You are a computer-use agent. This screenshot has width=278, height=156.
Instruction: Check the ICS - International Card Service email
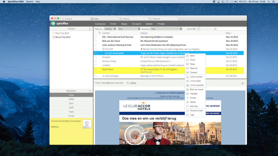tap(95, 37)
